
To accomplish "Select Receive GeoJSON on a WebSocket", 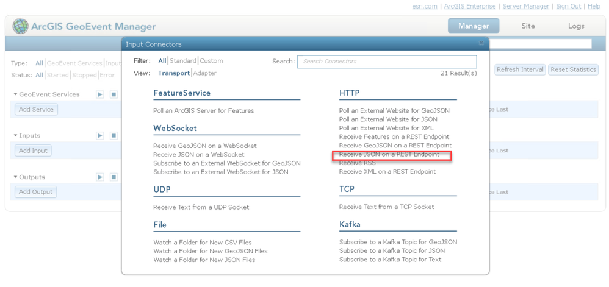I will [x=205, y=146].
